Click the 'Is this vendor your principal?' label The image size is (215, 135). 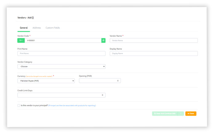pos(34,106)
